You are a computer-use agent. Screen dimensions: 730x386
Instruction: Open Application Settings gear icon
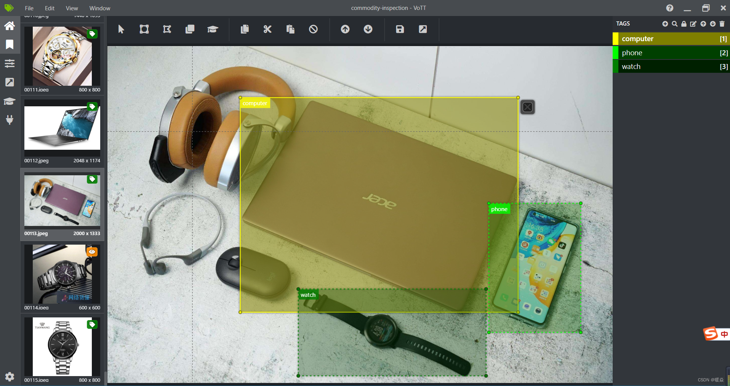point(10,377)
